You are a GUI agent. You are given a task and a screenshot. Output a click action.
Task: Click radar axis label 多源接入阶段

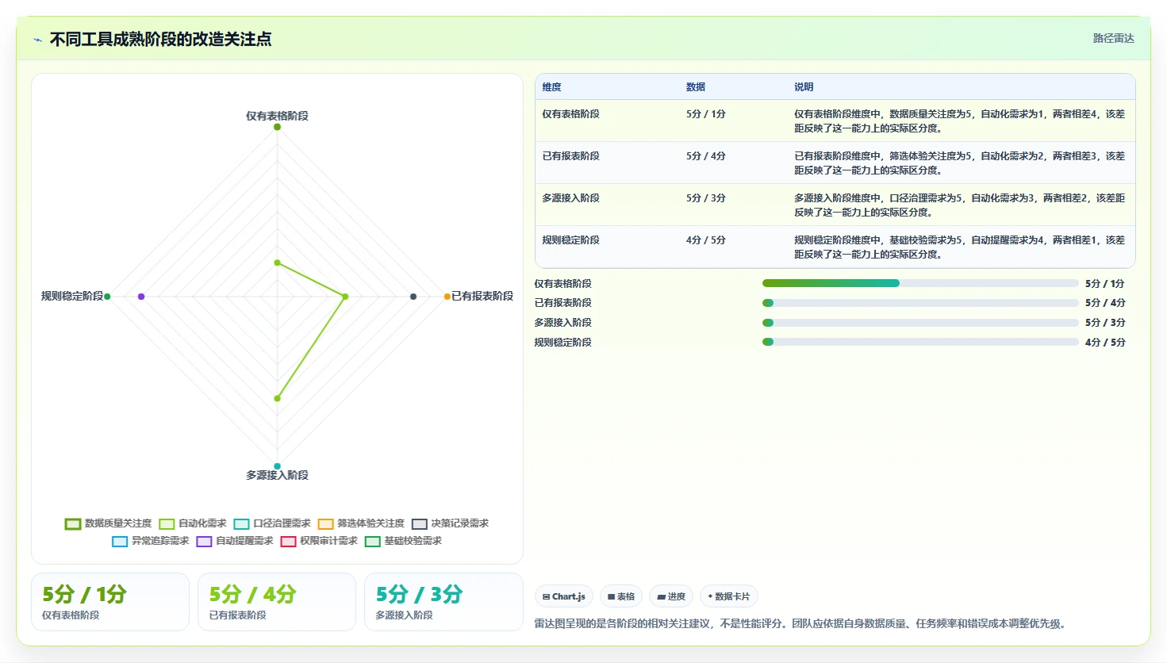277,475
